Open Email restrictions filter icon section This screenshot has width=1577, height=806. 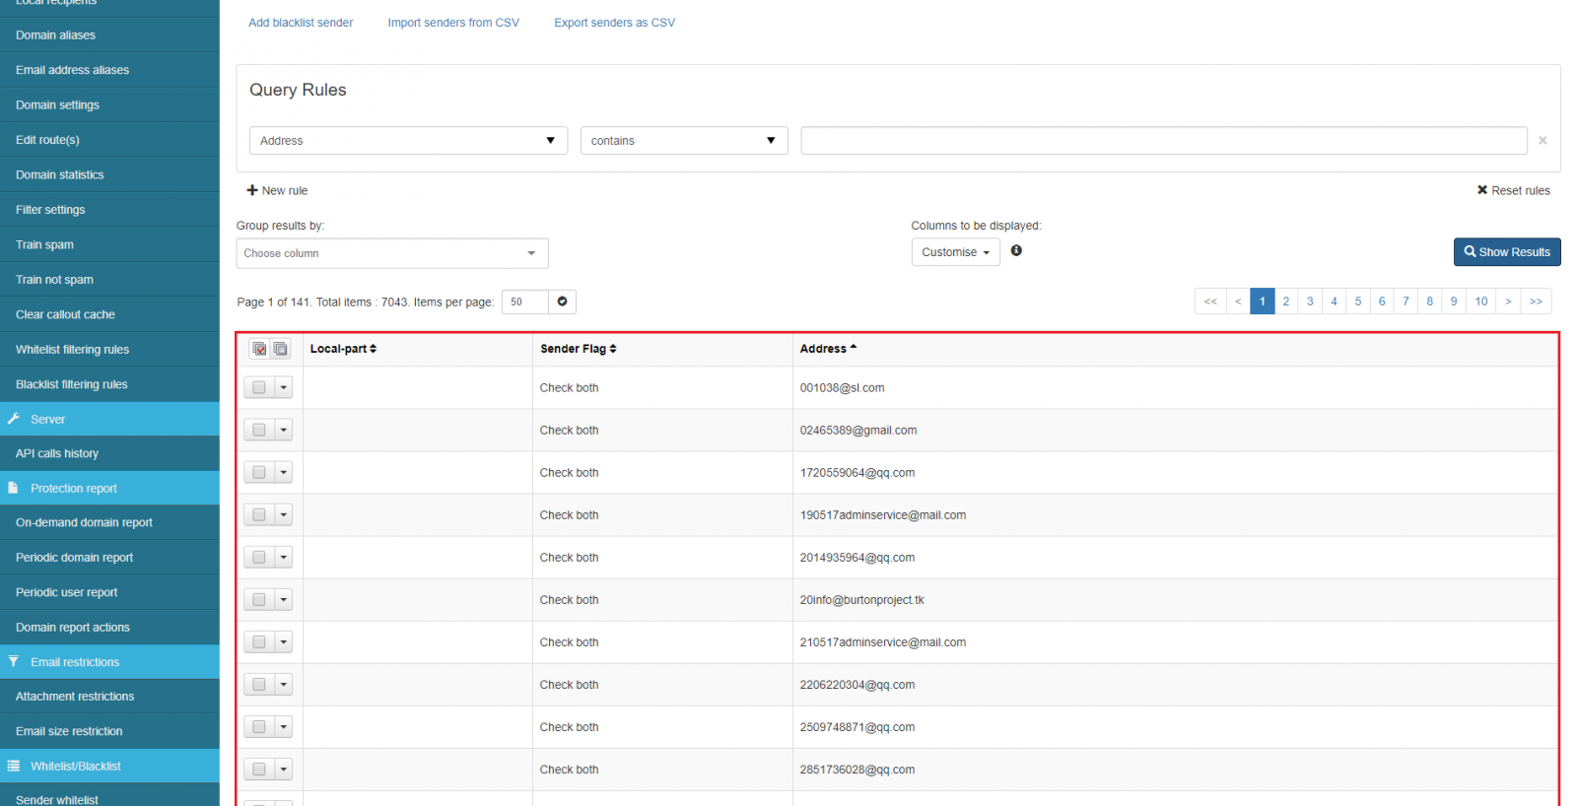[x=14, y=661]
